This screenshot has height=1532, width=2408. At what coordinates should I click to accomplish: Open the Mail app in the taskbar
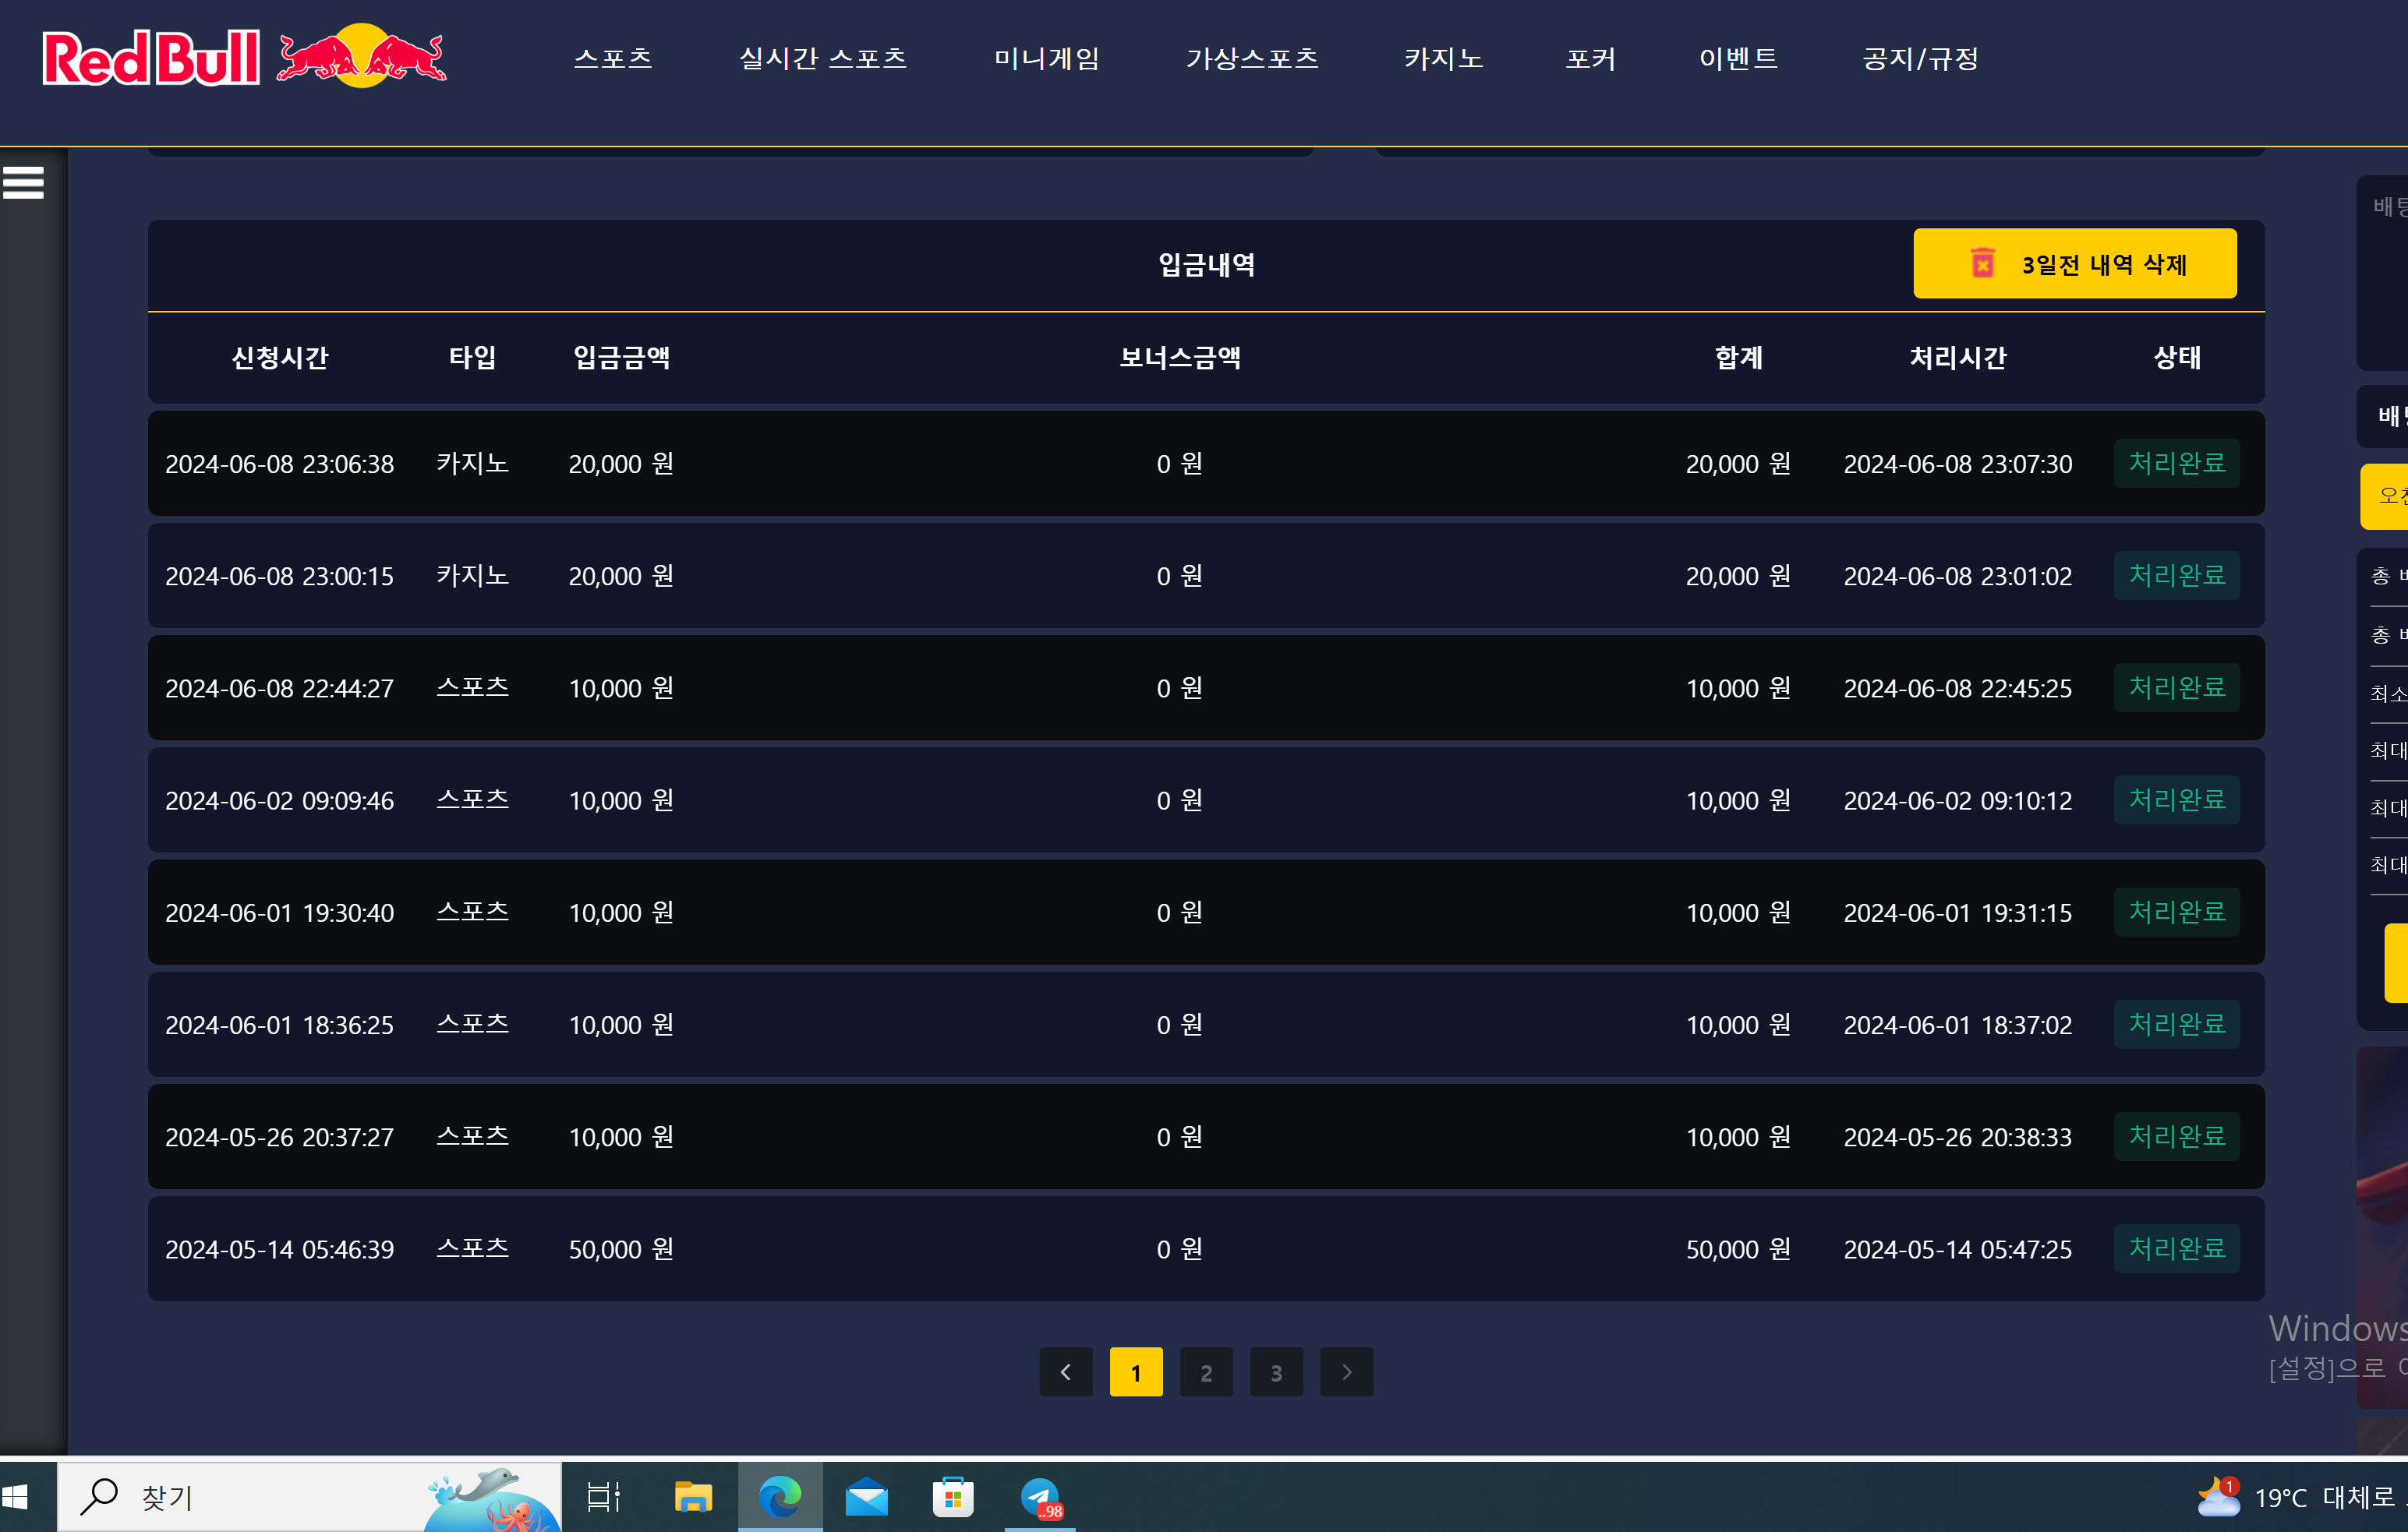[x=866, y=1496]
